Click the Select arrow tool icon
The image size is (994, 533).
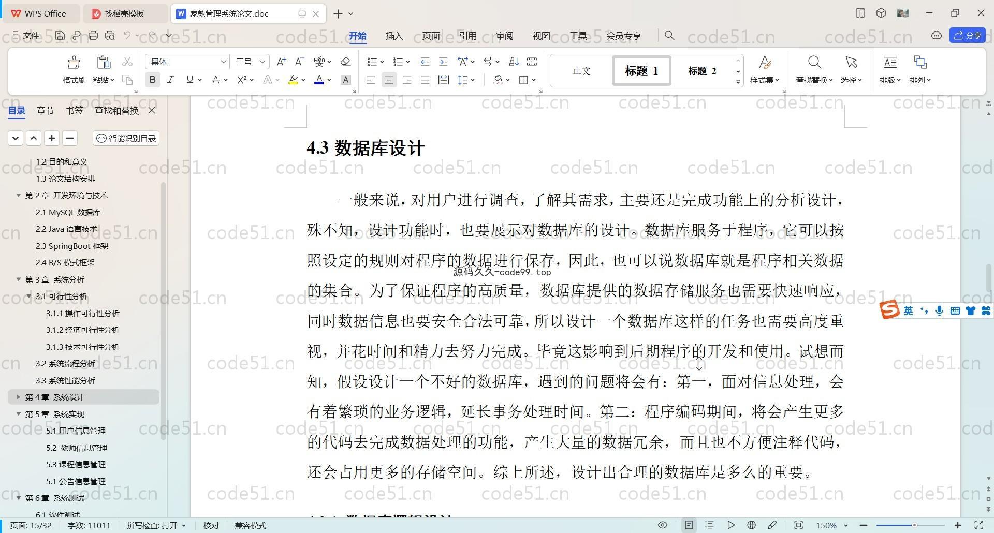coord(851,63)
